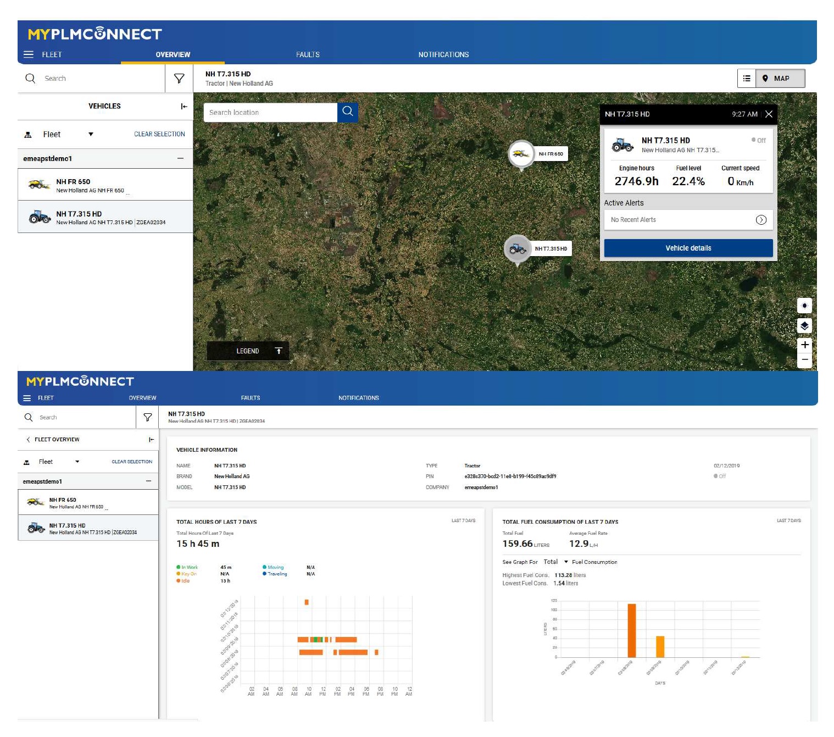Collapse emeapstdemo1 group in top panel
Screen dimensions: 834x737
click(180, 158)
